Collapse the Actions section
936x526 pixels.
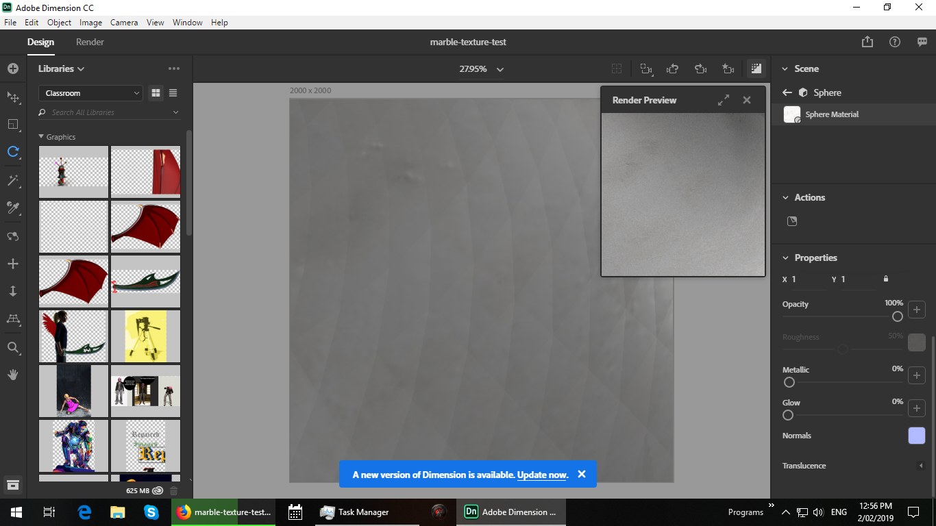pyautogui.click(x=785, y=197)
